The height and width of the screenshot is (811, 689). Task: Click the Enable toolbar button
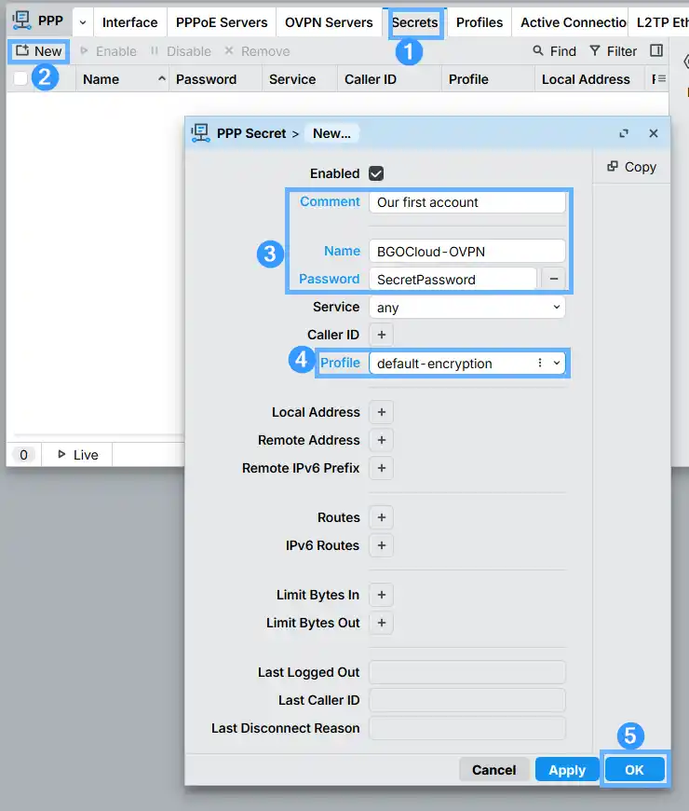click(x=108, y=51)
